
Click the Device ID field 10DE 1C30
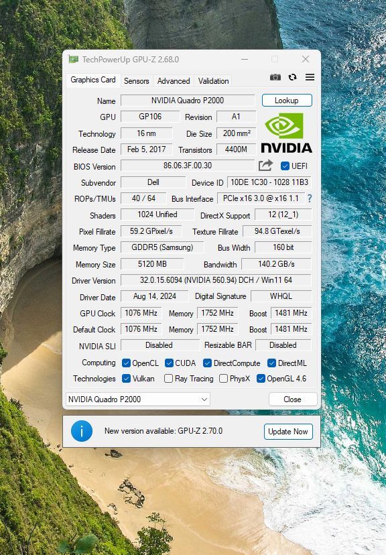(269, 182)
